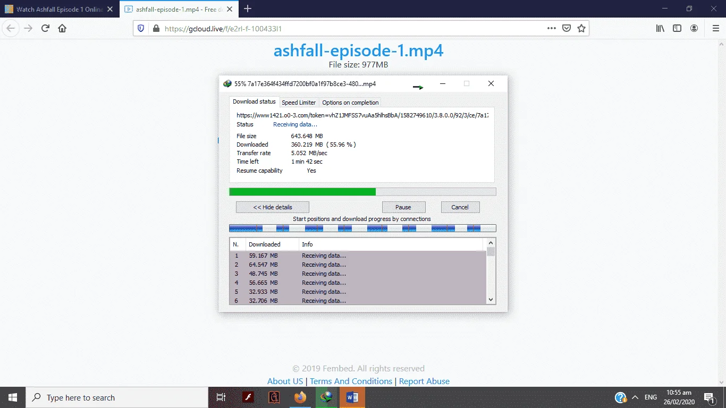726x408 pixels.
Task: Click the ashfall-episode-1.mp4 page title
Action: [x=358, y=50]
